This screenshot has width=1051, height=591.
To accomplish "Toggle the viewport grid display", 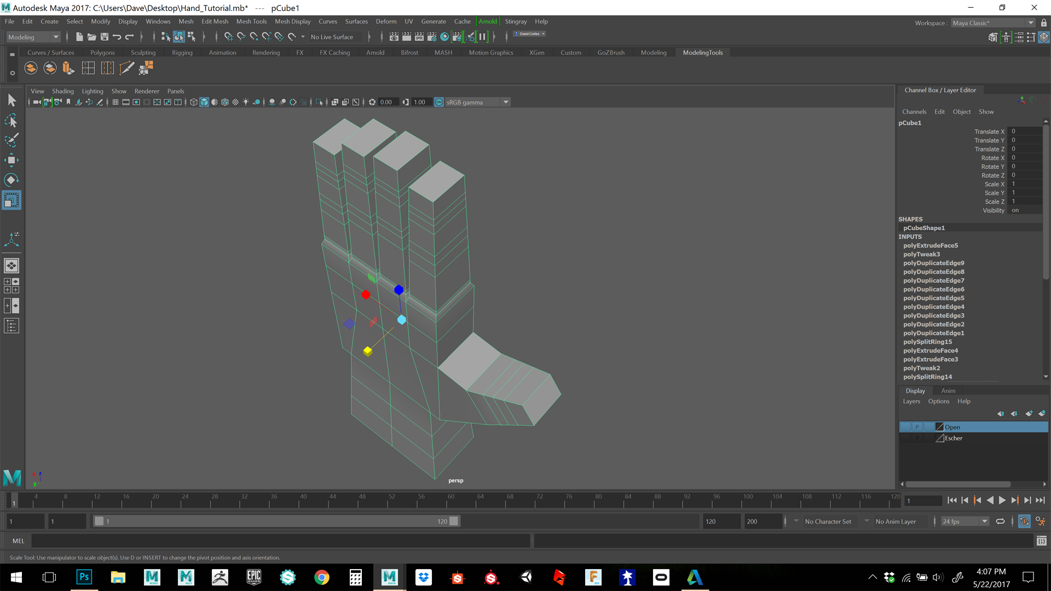I will (116, 102).
